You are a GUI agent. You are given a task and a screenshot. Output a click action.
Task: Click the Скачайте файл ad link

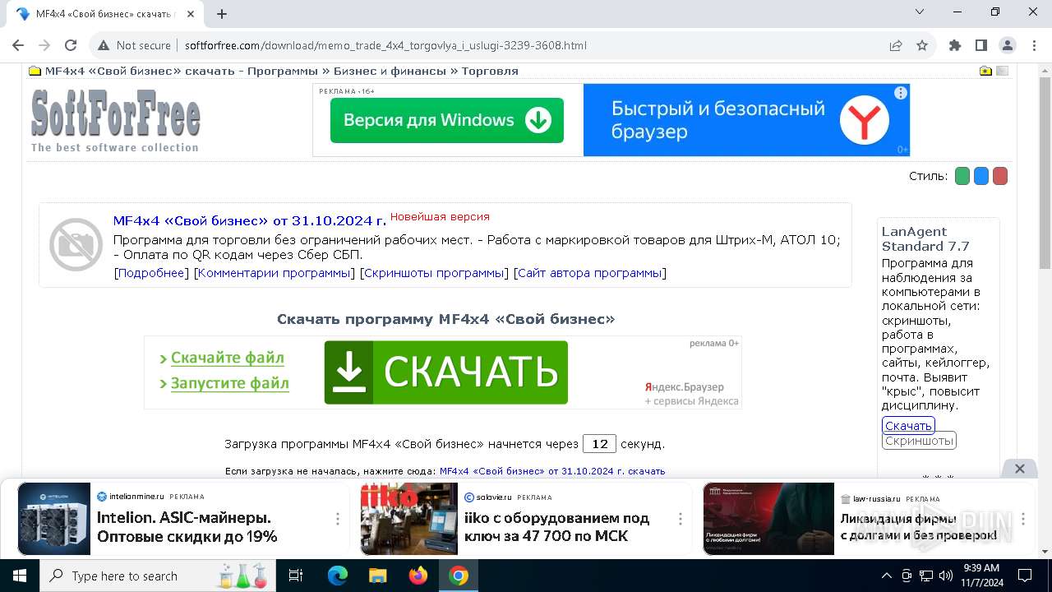pyautogui.click(x=228, y=358)
